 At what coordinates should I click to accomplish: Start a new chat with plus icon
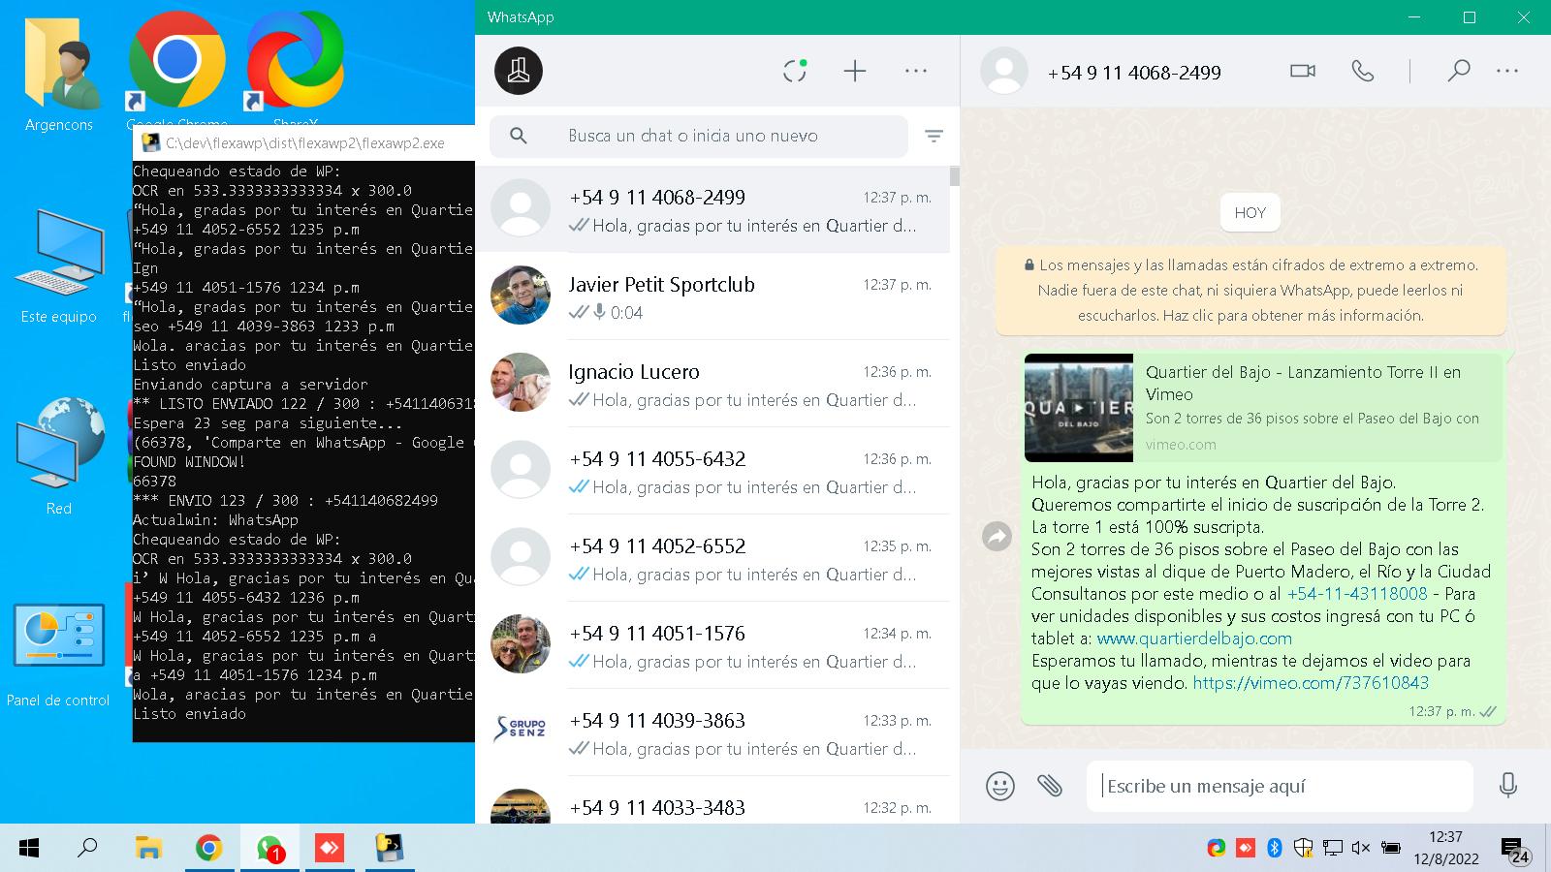click(x=855, y=71)
